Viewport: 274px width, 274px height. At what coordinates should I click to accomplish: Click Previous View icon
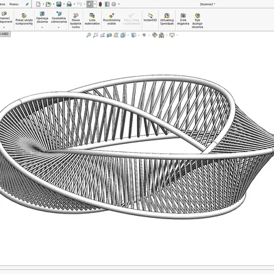coord(103,35)
